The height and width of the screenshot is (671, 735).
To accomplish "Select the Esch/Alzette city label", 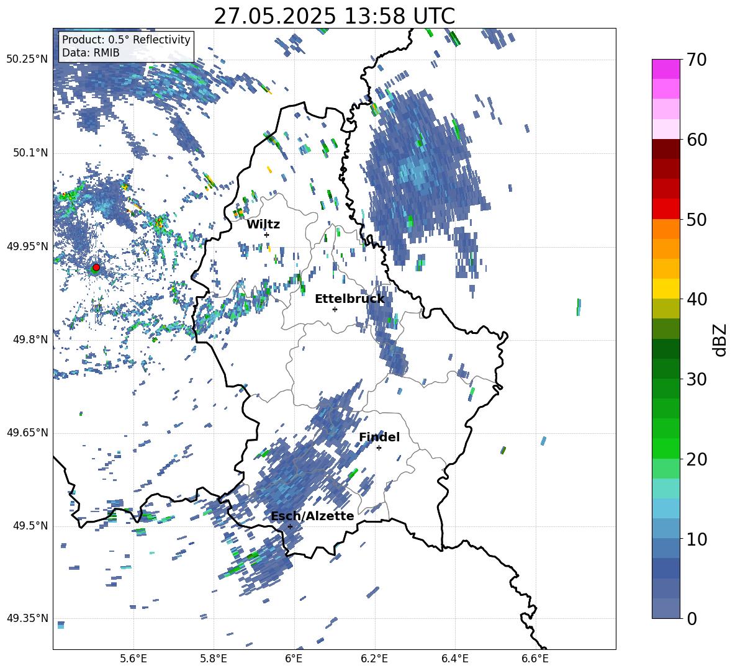I will (312, 516).
